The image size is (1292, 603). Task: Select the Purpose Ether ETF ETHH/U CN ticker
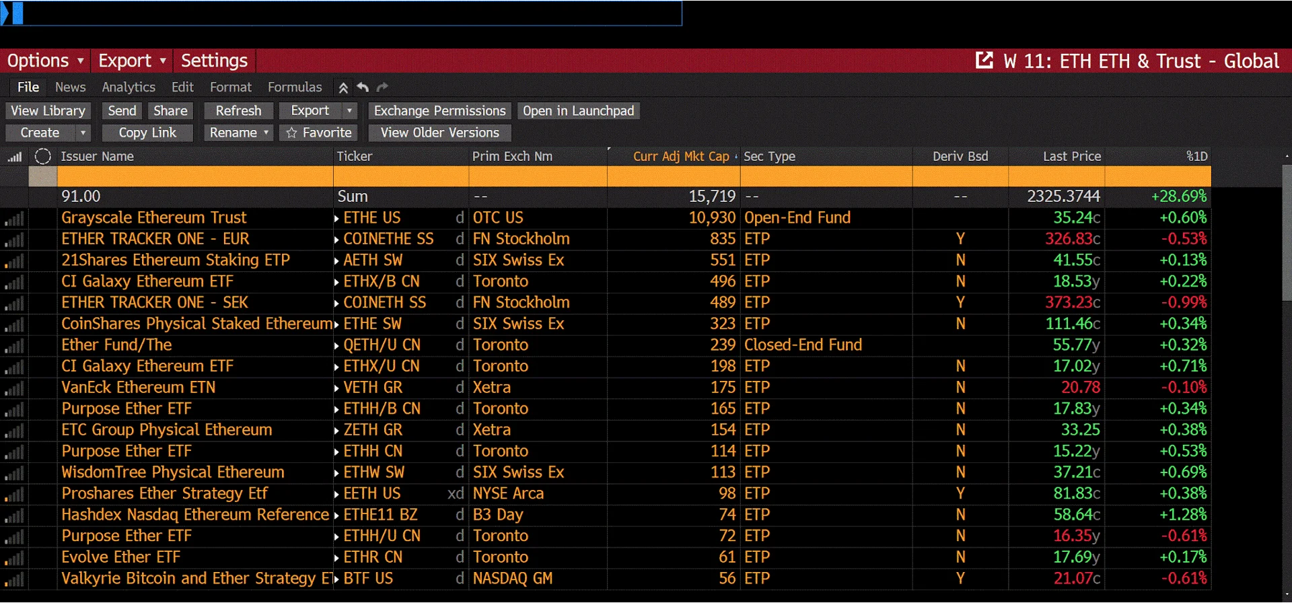pos(382,537)
